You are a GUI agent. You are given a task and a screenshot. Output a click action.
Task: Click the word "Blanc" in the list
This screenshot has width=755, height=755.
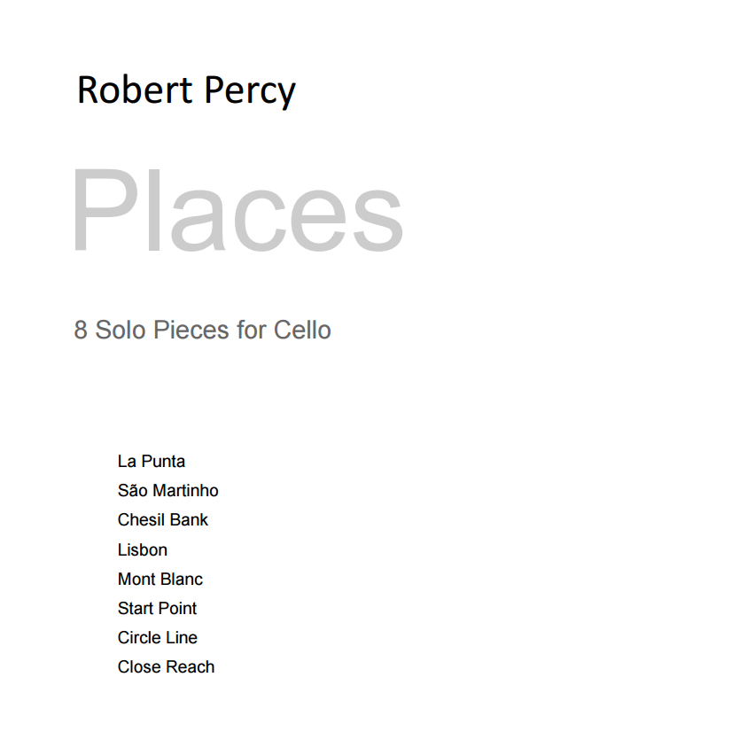pos(181,580)
